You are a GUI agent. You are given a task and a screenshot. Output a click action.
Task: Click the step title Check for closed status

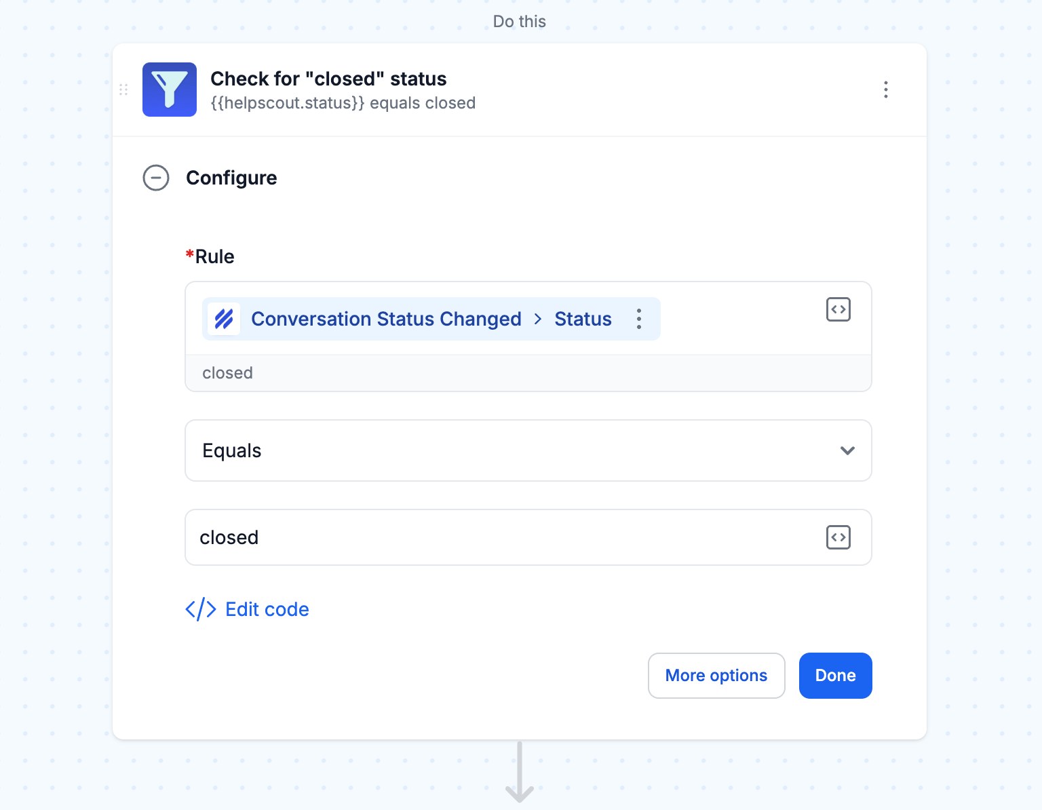pyautogui.click(x=328, y=79)
